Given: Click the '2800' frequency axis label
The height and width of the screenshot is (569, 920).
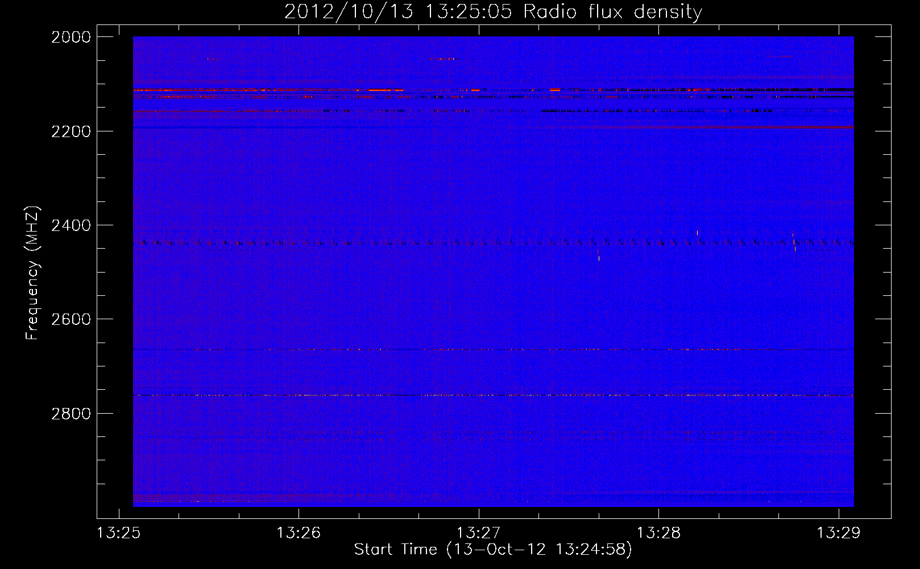Looking at the screenshot, I should click(x=71, y=413).
